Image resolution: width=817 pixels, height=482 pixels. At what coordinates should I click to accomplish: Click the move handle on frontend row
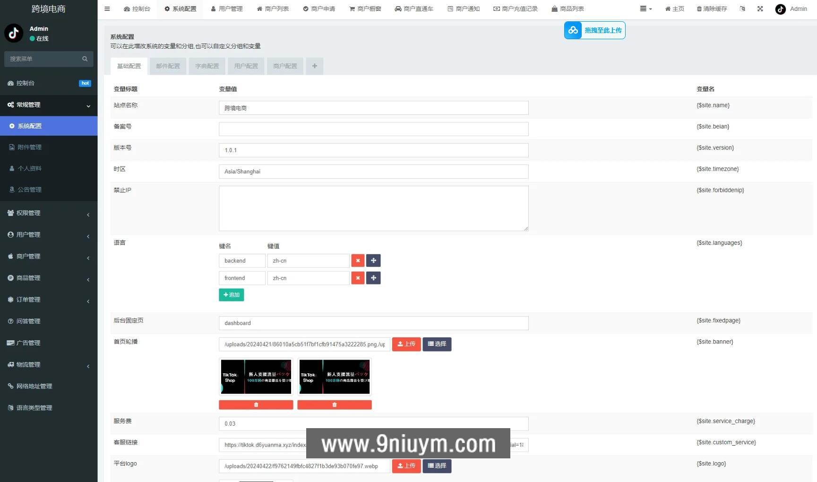373,278
